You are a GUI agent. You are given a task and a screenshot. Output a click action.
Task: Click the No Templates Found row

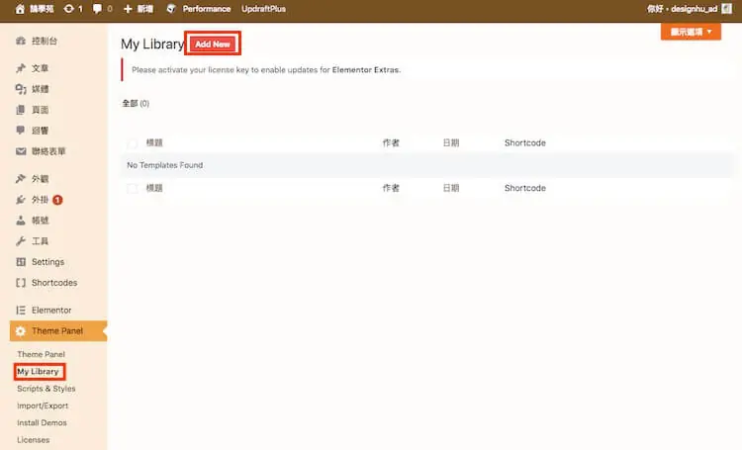pyautogui.click(x=425, y=165)
